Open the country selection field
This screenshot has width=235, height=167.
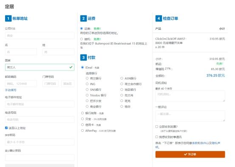click(40, 67)
